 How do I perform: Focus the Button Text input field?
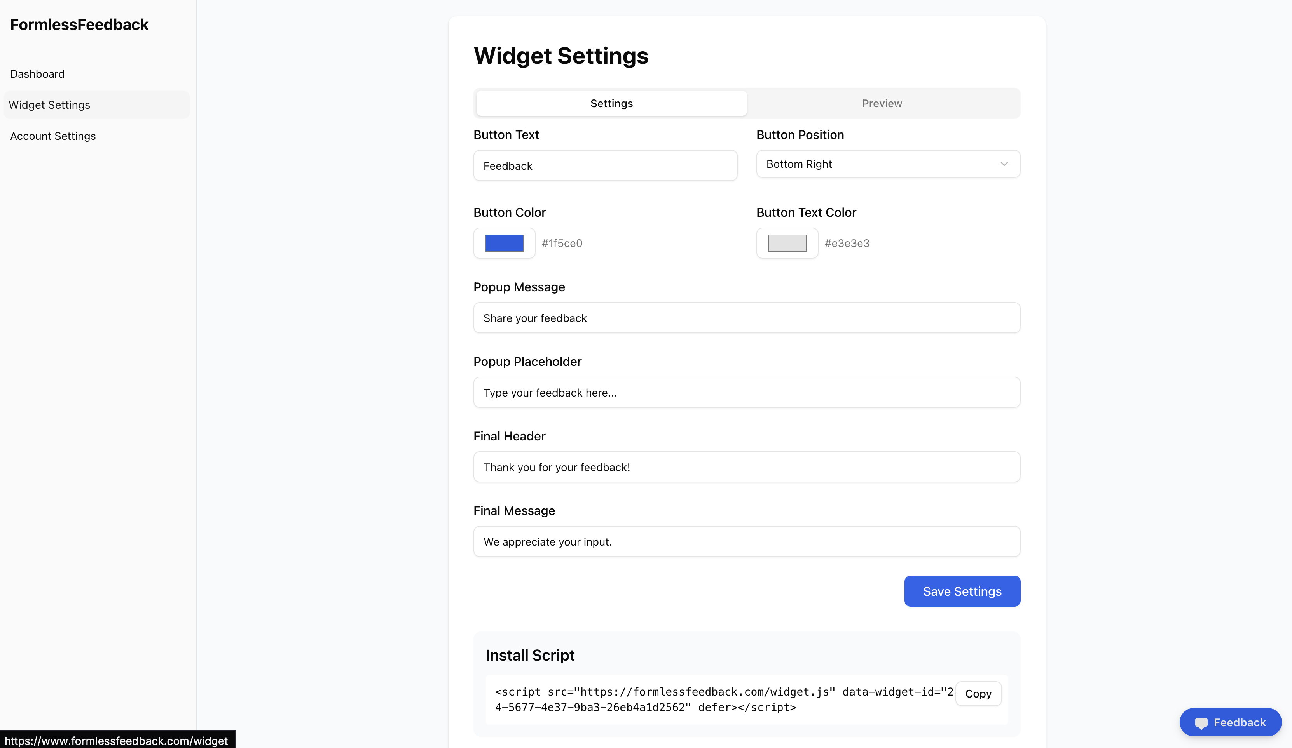click(605, 165)
